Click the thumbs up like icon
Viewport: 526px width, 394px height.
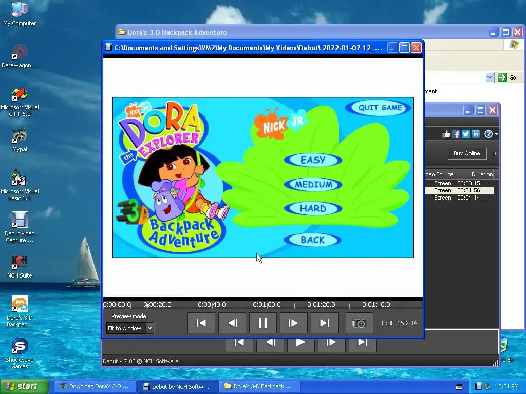pyautogui.click(x=446, y=134)
